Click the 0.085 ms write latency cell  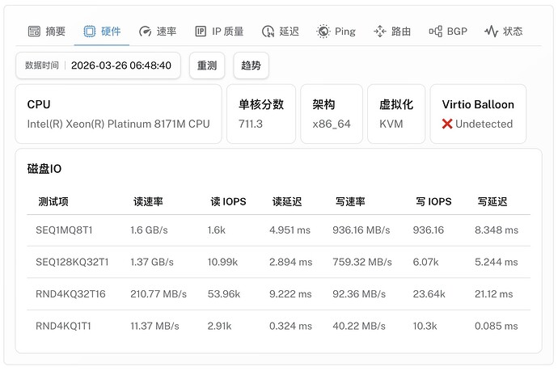click(496, 327)
